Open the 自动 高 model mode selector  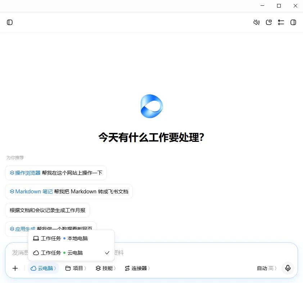267,268
